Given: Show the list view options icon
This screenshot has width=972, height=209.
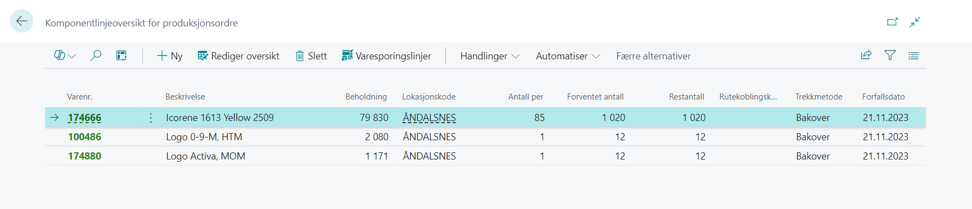Looking at the screenshot, I should 914,56.
